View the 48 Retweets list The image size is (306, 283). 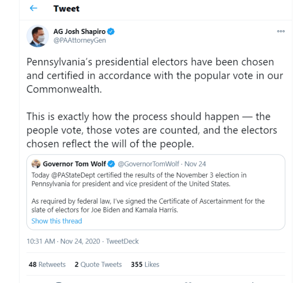pos(47,264)
